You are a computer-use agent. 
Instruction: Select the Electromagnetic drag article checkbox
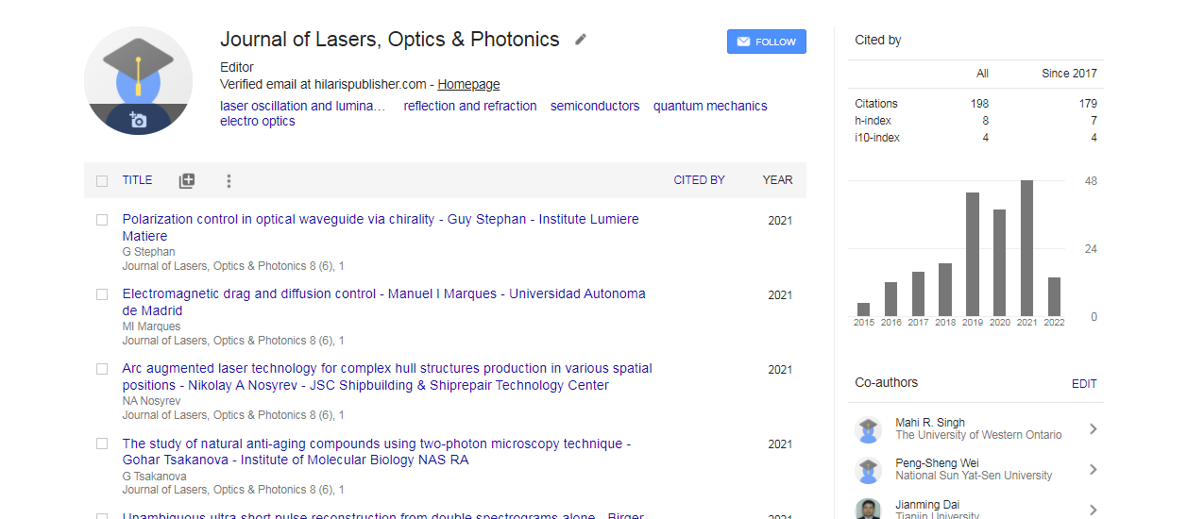point(102,294)
